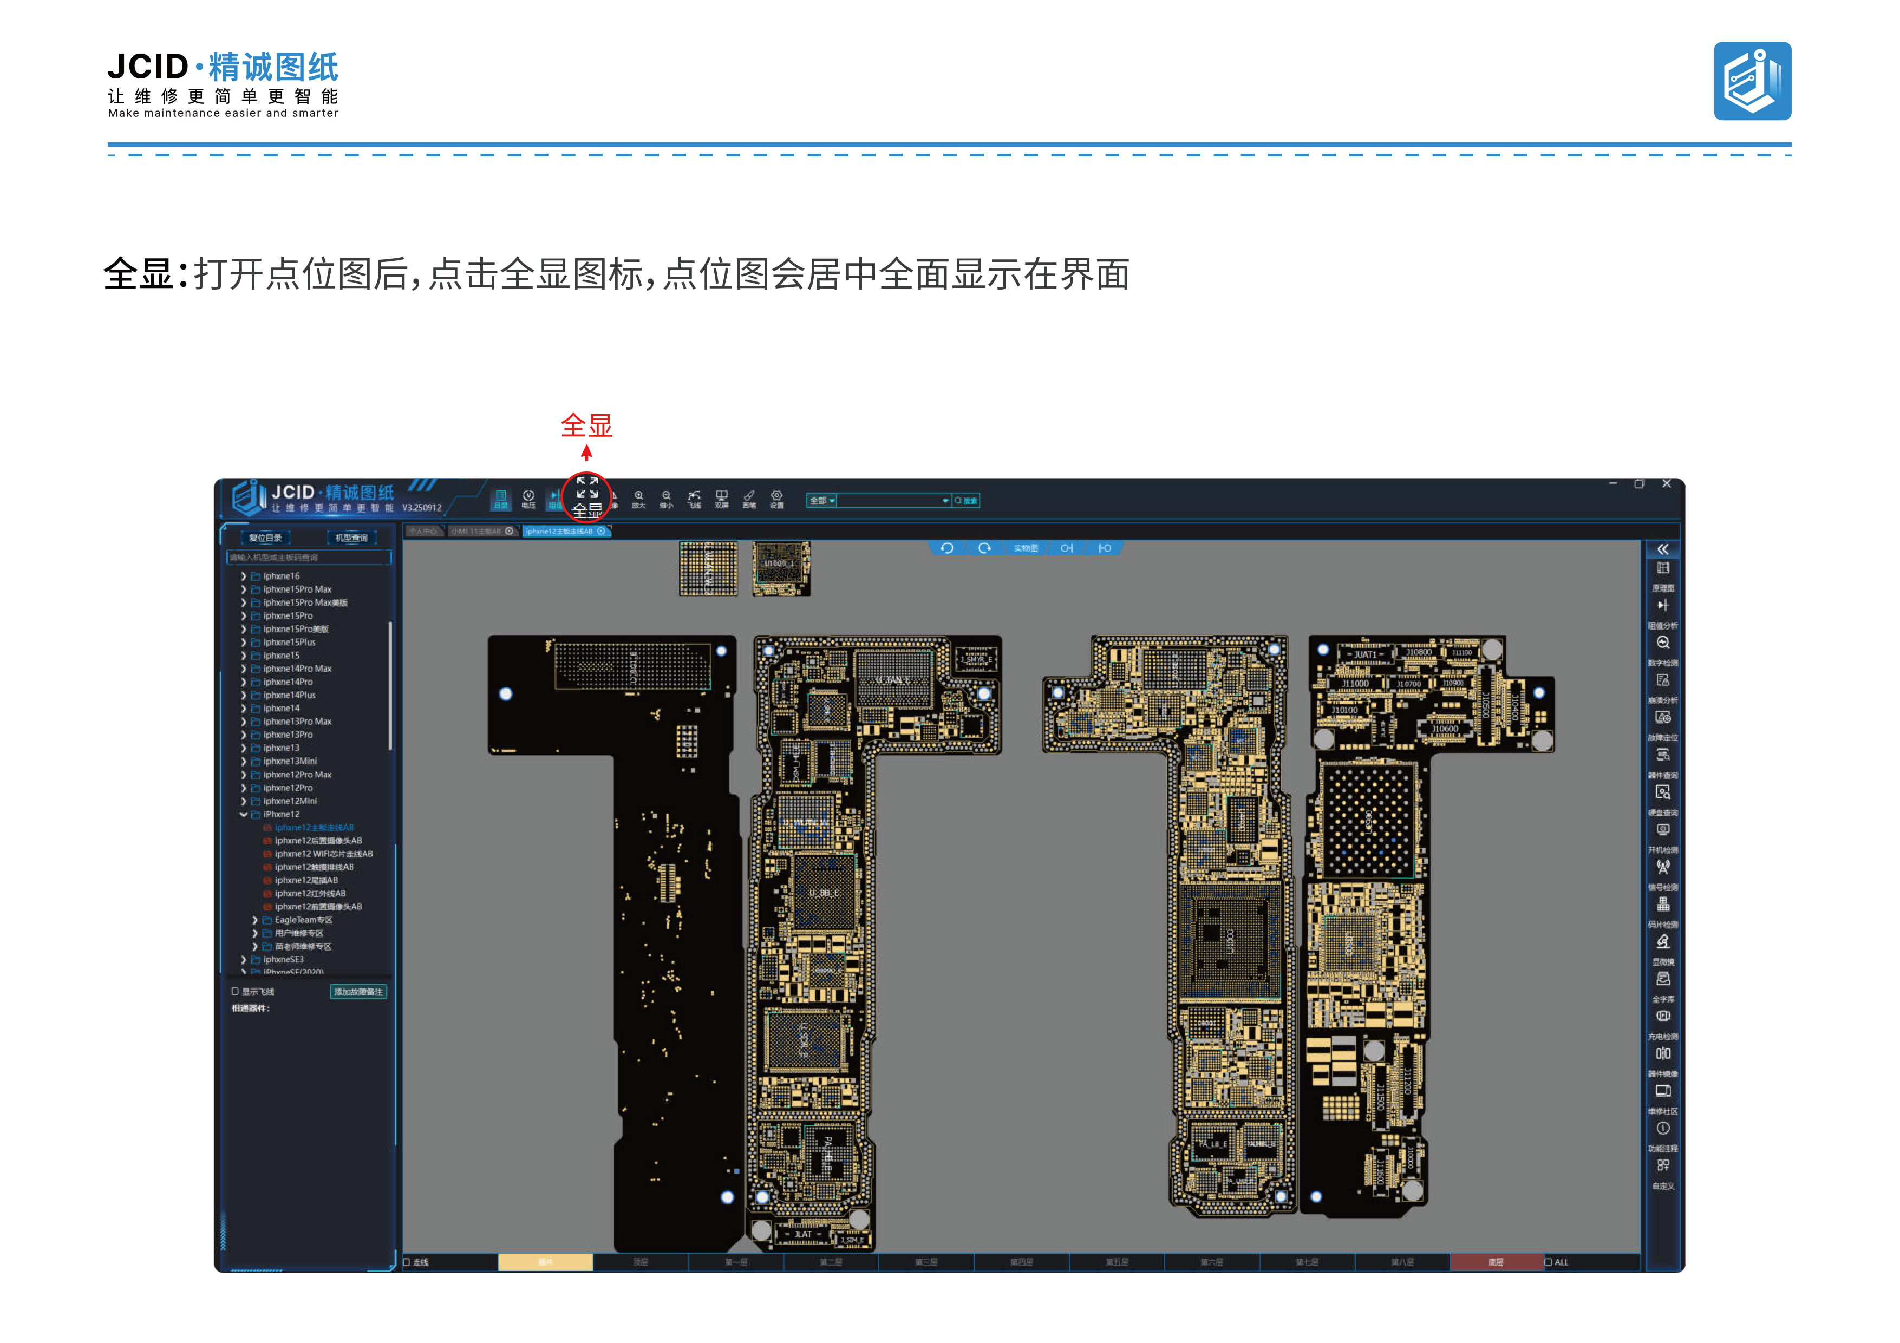Expand the iphxne14Pro folder
The height and width of the screenshot is (1343, 1900).
tap(243, 682)
